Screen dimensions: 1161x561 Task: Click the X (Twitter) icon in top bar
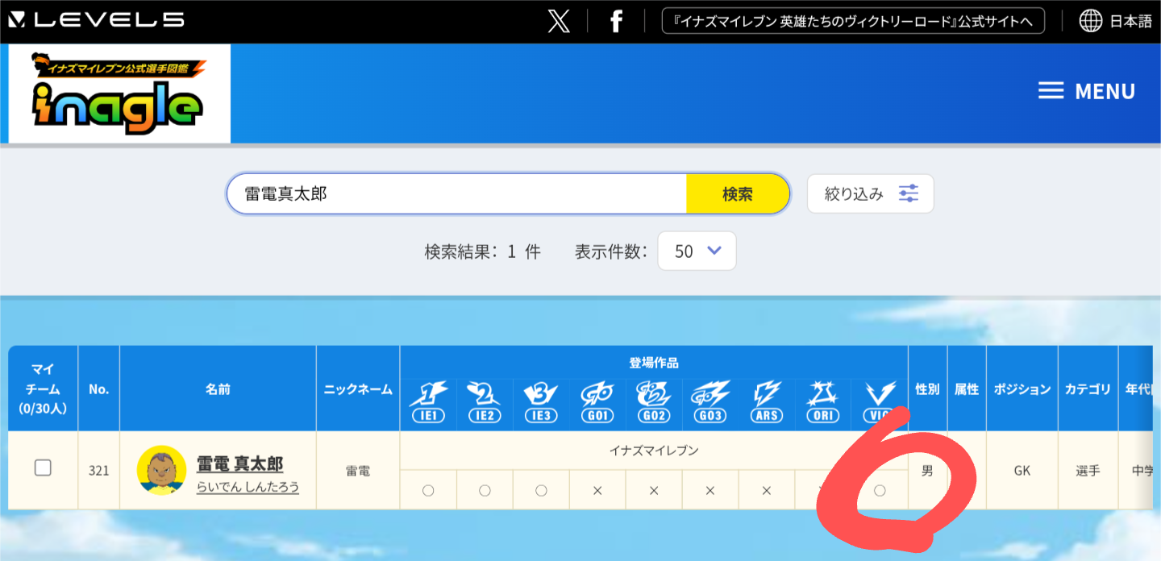[x=559, y=22]
